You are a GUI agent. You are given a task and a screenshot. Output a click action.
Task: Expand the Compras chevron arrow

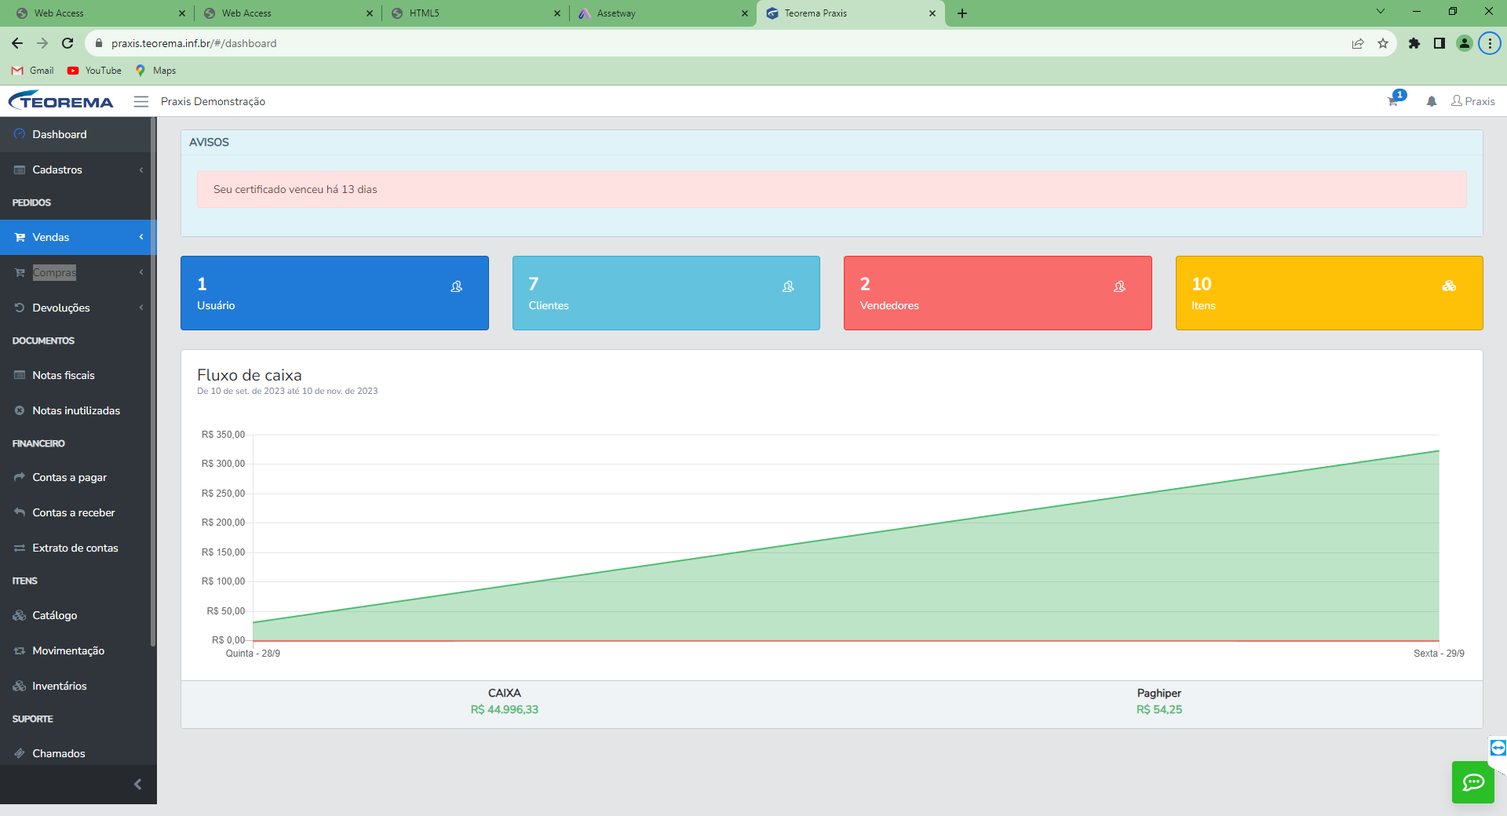point(141,272)
